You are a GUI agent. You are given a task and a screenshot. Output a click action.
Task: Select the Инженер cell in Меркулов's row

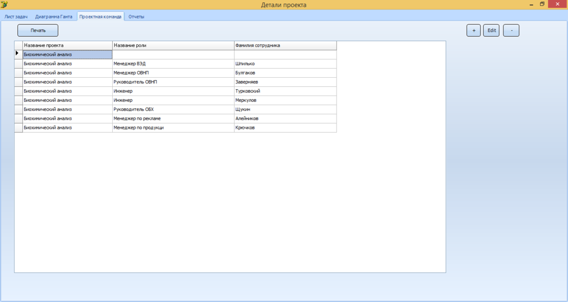pyautogui.click(x=173, y=100)
